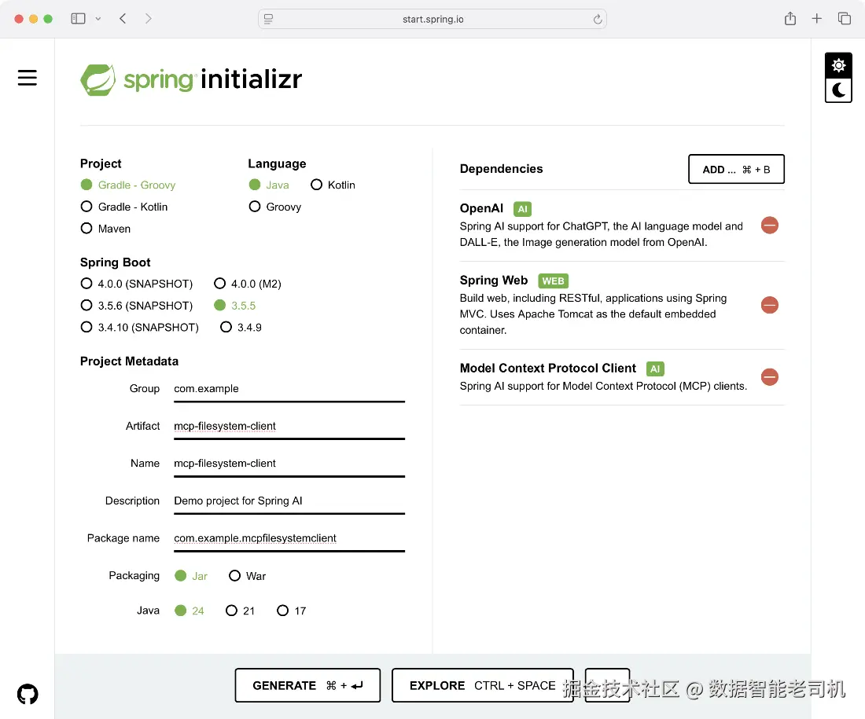The width and height of the screenshot is (865, 719).
Task: Click the Spring Web dependency title
Action: tap(494, 280)
